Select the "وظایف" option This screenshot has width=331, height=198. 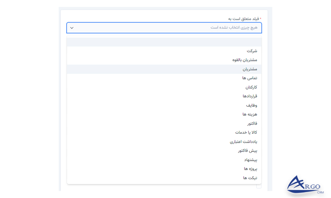pyautogui.click(x=251, y=105)
